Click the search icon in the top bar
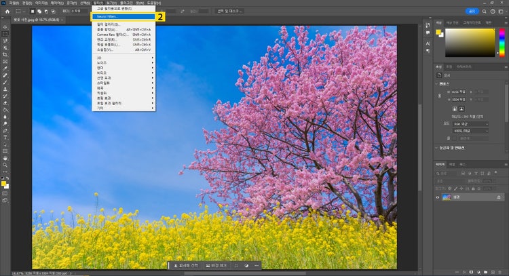Image resolution: width=509 pixels, height=276 pixels. [486, 11]
